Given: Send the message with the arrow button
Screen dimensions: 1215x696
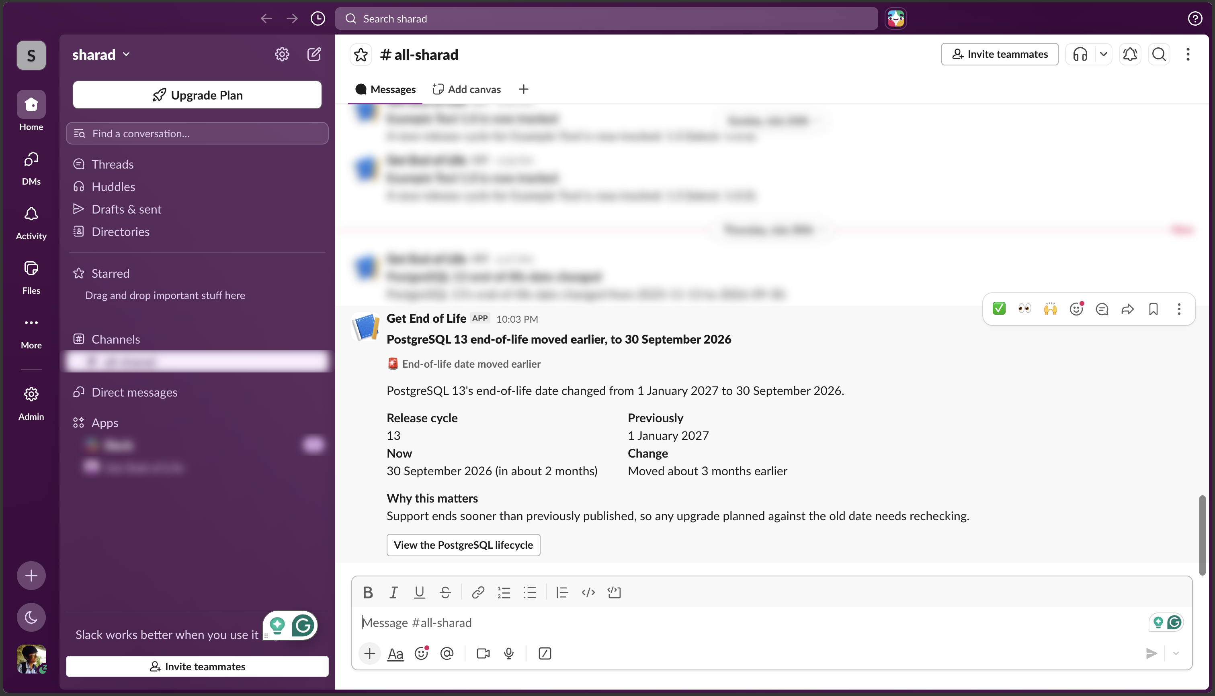Looking at the screenshot, I should coord(1151,653).
